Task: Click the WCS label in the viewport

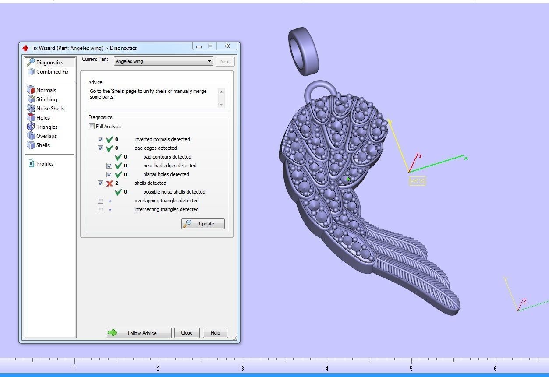Action: [417, 181]
